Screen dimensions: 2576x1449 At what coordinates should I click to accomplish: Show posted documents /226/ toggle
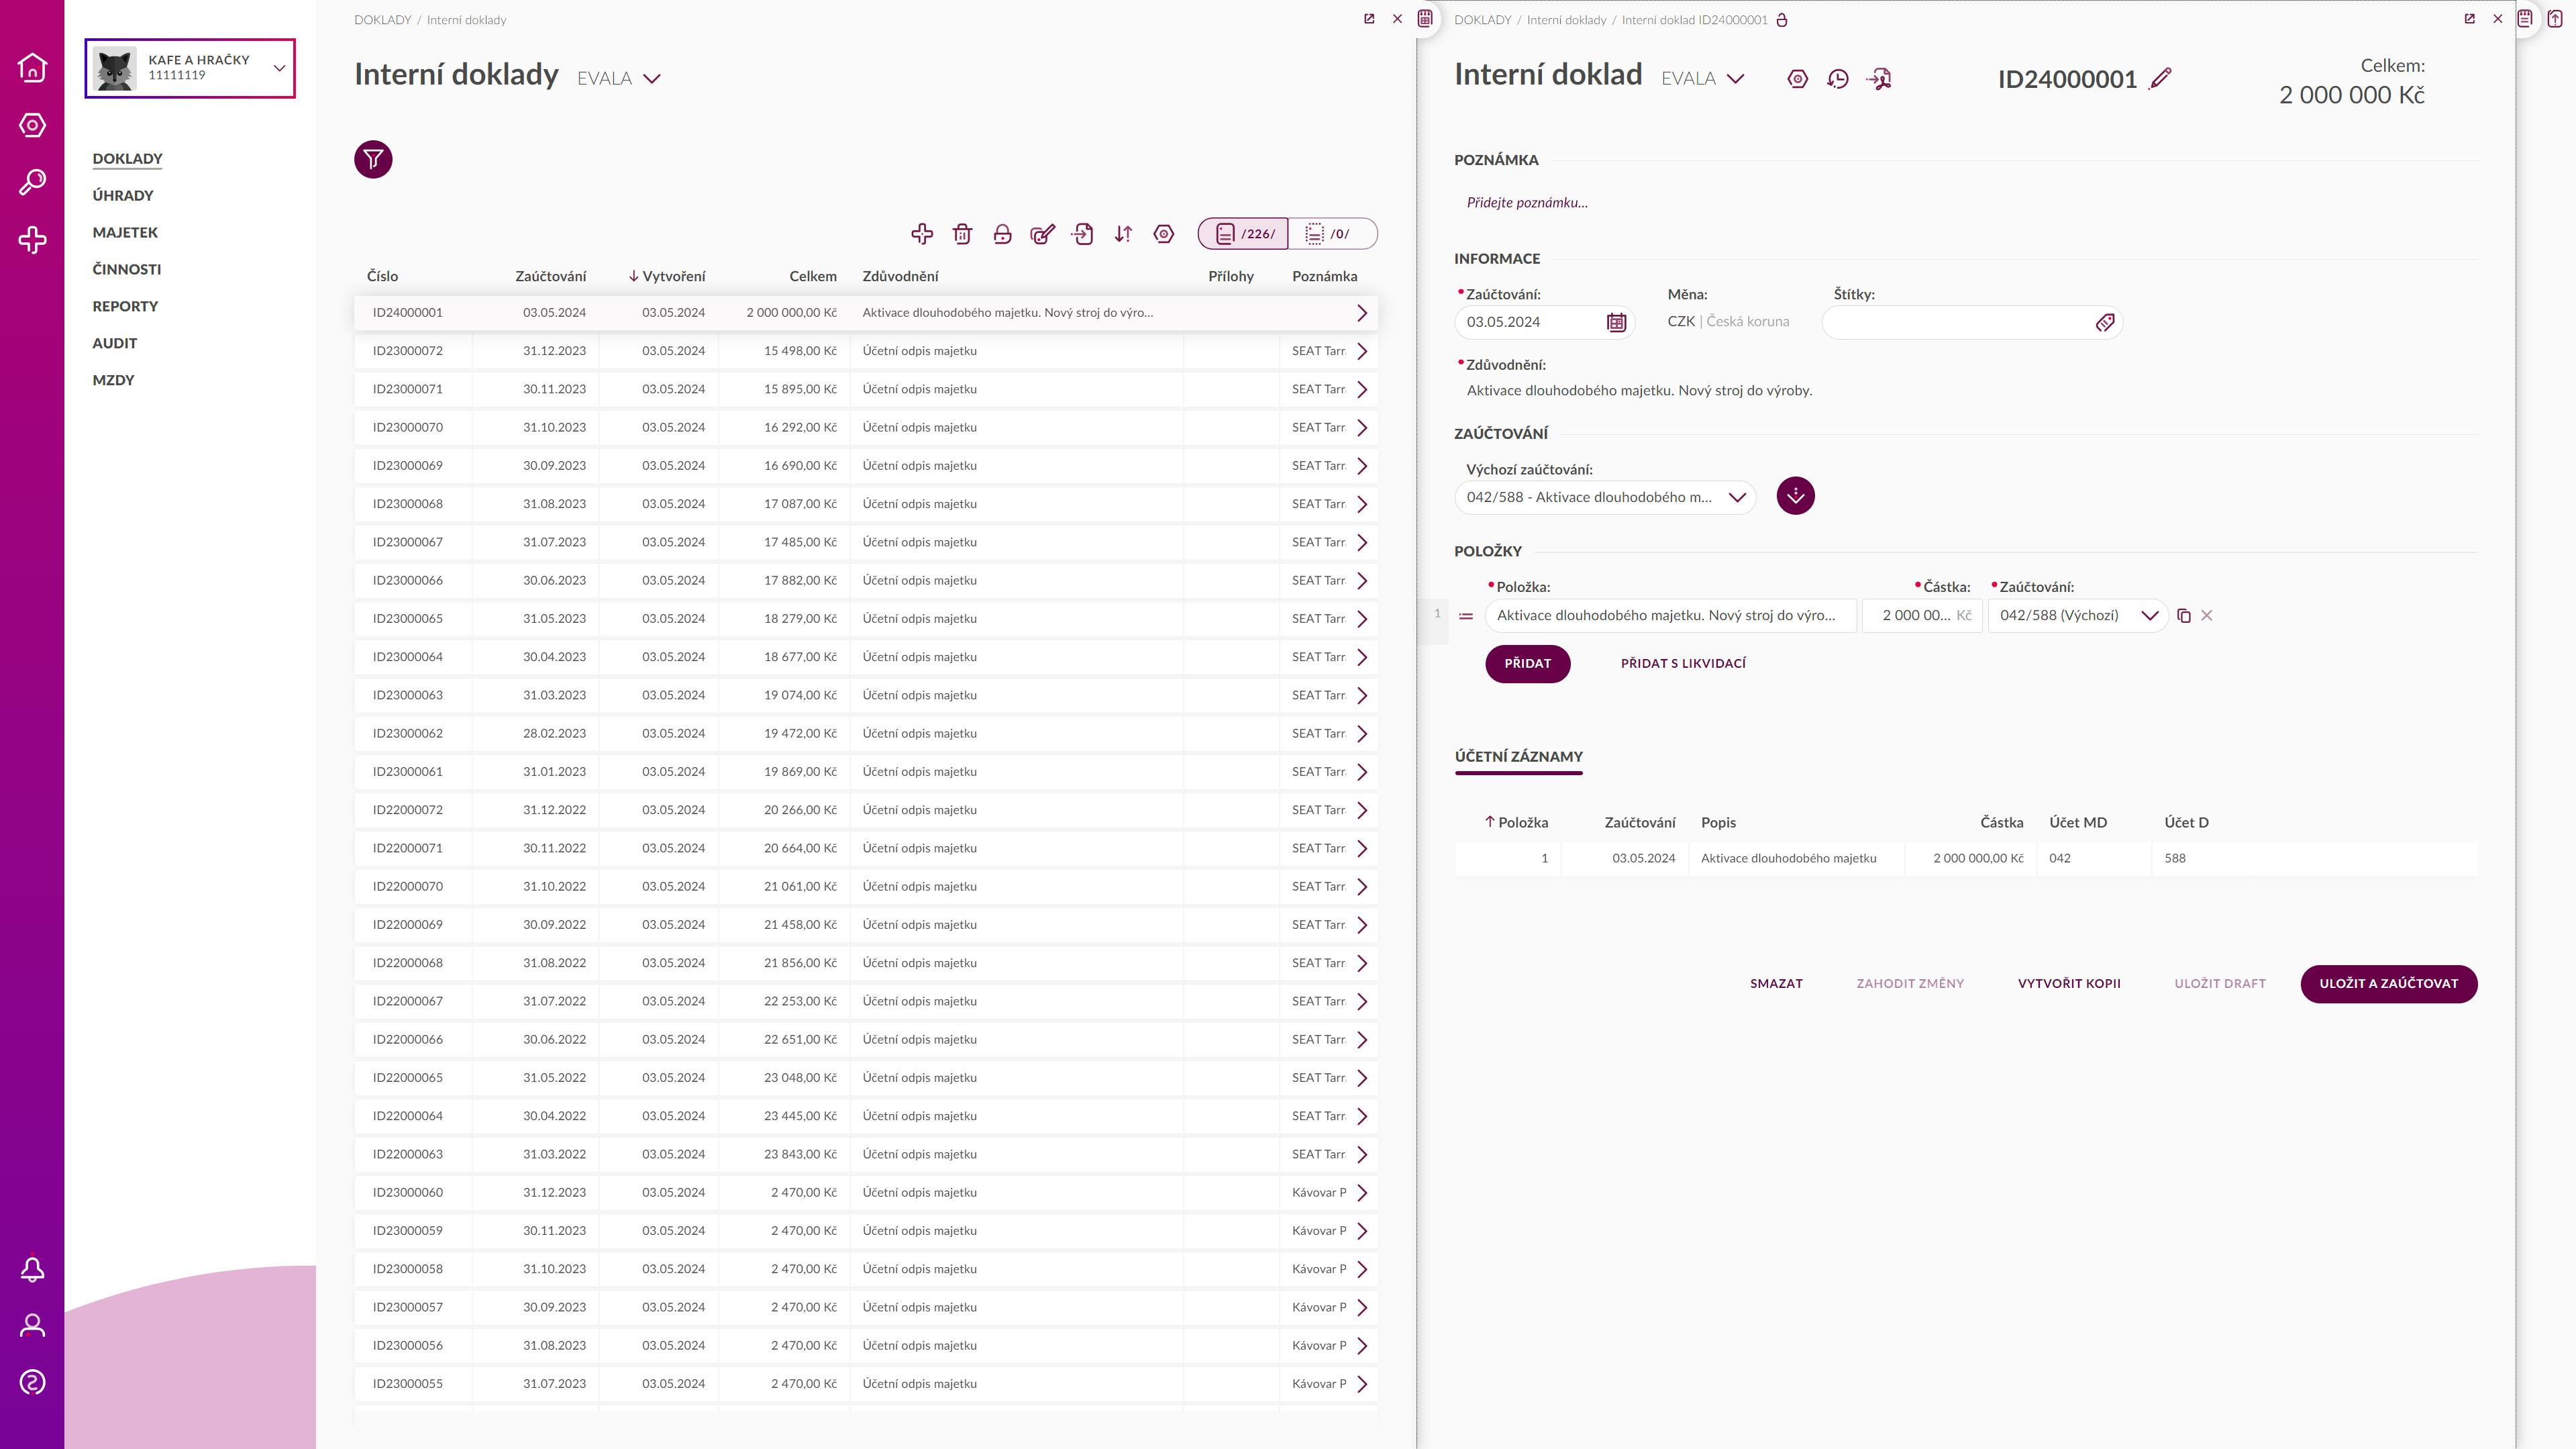point(1243,234)
